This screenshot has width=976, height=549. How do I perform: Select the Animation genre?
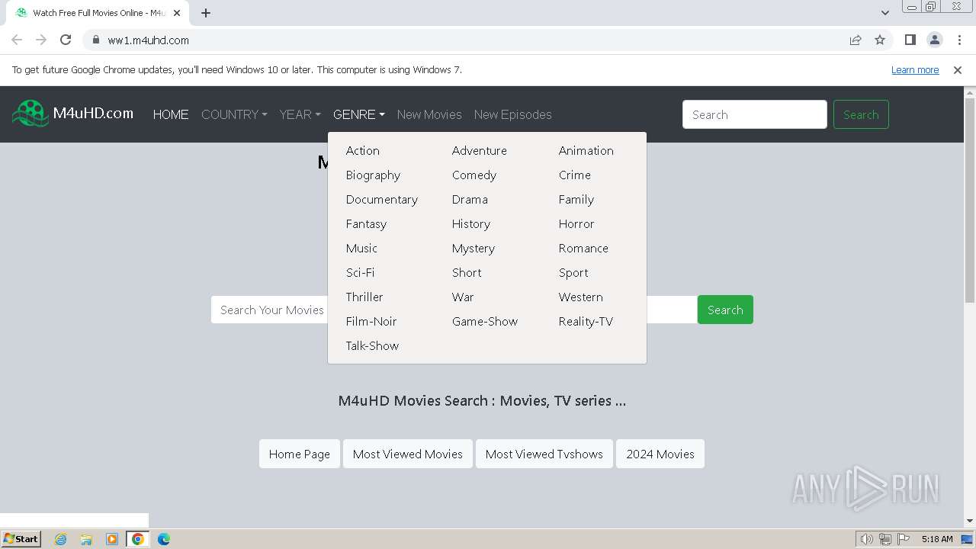tap(586, 150)
